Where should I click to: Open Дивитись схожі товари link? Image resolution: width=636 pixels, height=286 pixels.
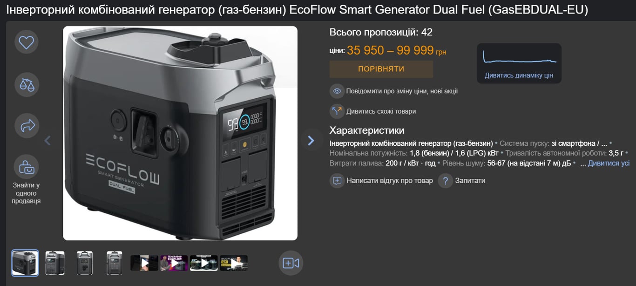tap(381, 111)
